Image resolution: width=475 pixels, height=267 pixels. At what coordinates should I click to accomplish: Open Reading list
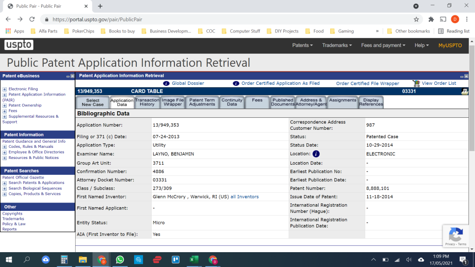454,31
